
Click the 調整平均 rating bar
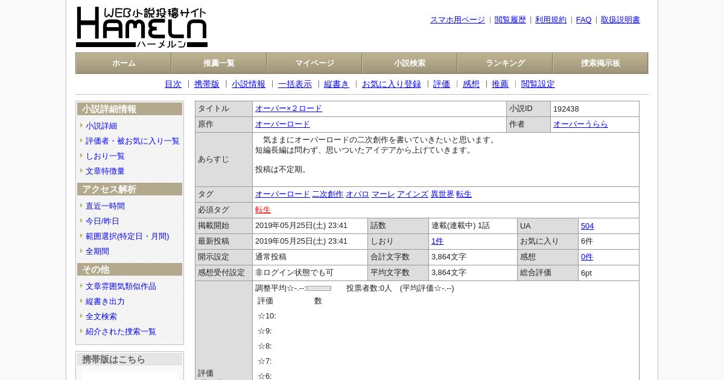(x=319, y=288)
